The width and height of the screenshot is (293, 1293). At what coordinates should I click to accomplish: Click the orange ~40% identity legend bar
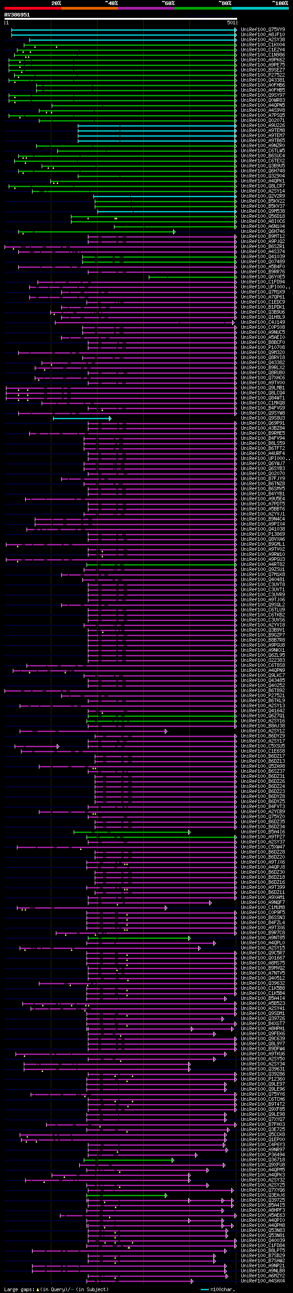[x=90, y=8]
